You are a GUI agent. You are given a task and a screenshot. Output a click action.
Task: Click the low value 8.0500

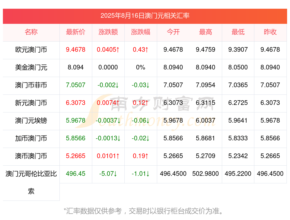click(238, 67)
